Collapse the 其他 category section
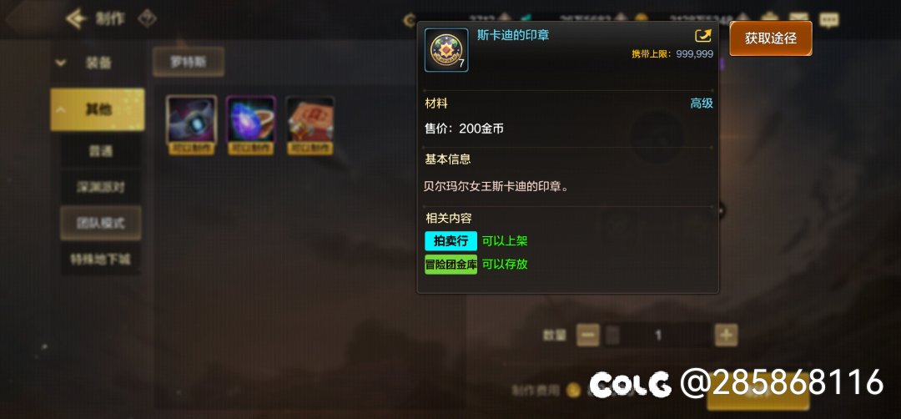 [98, 109]
